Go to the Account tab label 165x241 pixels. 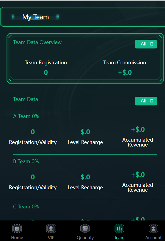pos(153,237)
